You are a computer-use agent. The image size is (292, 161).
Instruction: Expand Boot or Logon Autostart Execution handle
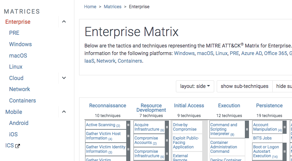(284, 152)
